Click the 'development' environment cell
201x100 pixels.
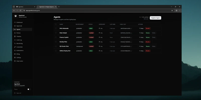(80, 46)
